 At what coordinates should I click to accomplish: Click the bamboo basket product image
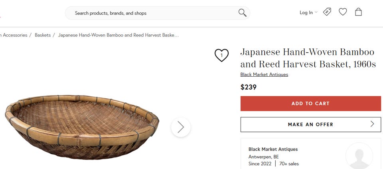tap(82, 127)
